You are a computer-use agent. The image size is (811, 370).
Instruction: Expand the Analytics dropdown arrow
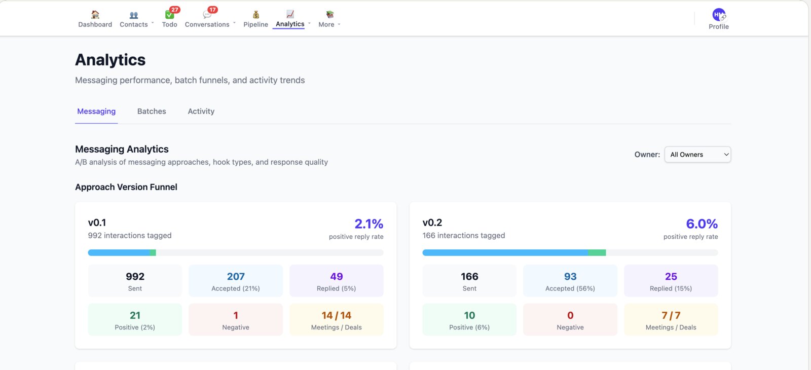[309, 23]
